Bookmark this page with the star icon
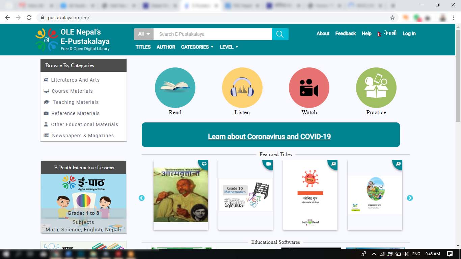461x259 pixels. pyautogui.click(x=392, y=18)
